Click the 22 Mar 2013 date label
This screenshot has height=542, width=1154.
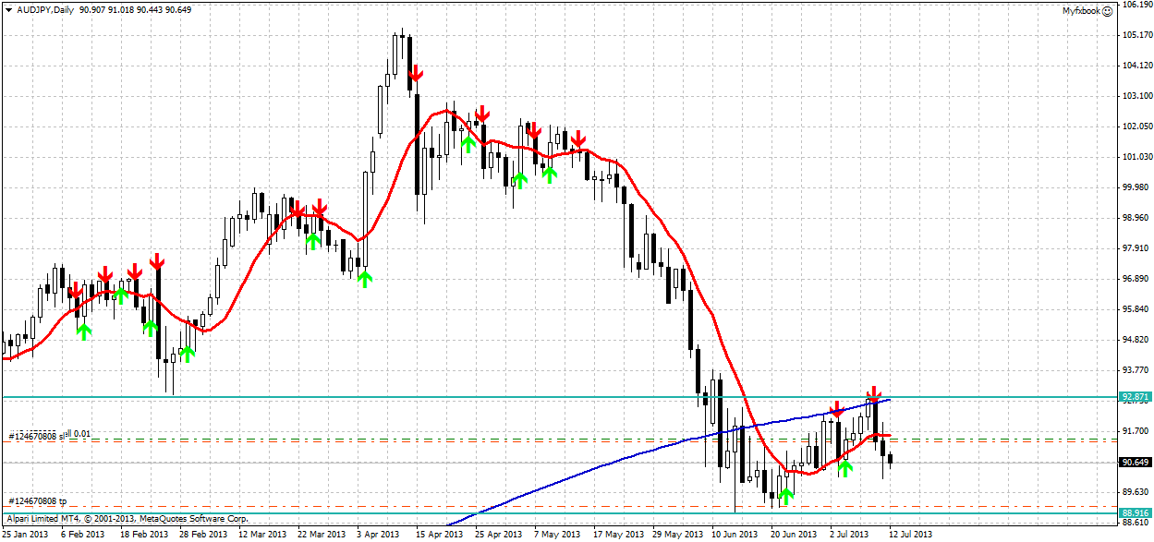tap(322, 535)
